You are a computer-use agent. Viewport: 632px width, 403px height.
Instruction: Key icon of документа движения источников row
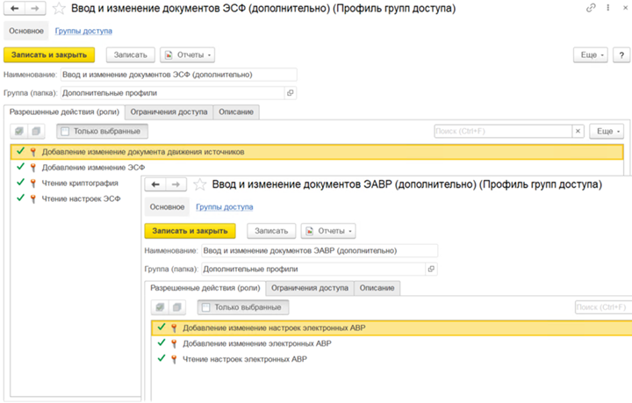(33, 152)
